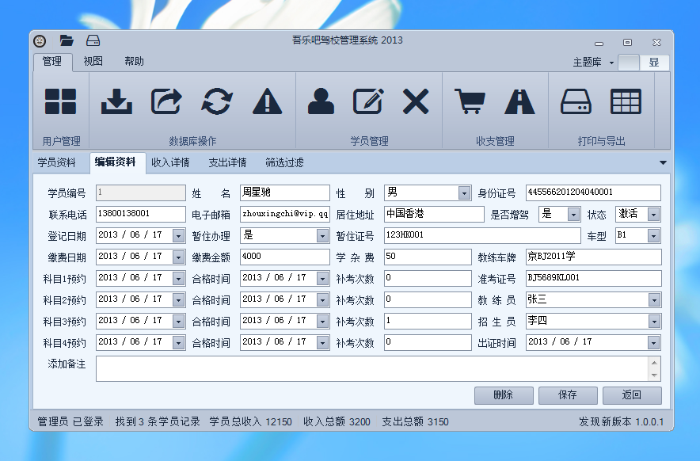The width and height of the screenshot is (700, 461).
Task: Click the road expense icon
Action: [x=519, y=101]
